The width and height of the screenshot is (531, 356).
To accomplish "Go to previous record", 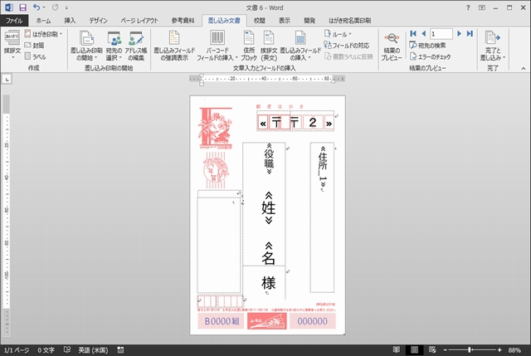I will (x=424, y=33).
